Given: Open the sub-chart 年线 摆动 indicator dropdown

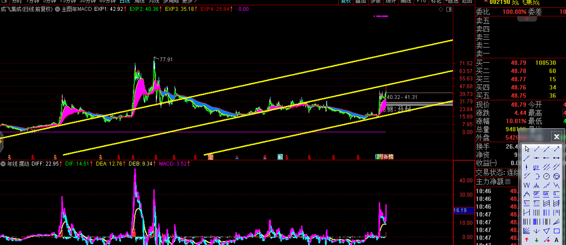Looking at the screenshot, I should 3,164.
